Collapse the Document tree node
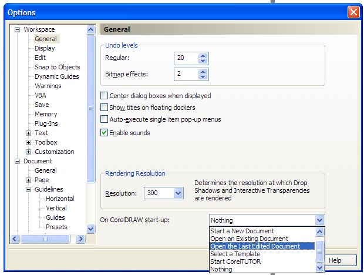The width and height of the screenshot is (364, 275). tap(17, 161)
